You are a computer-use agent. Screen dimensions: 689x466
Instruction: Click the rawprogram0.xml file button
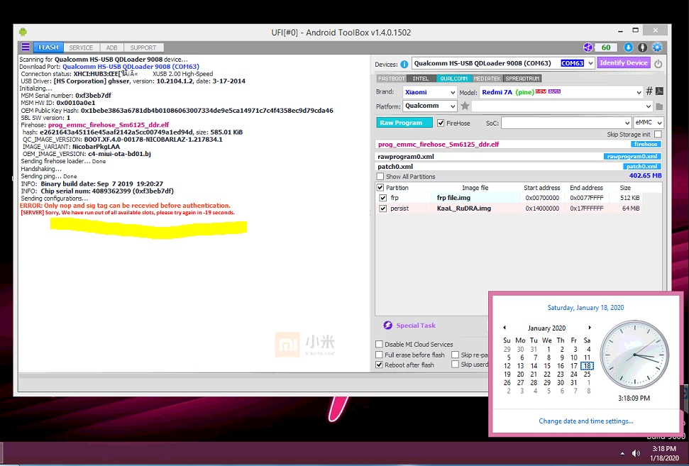click(632, 156)
